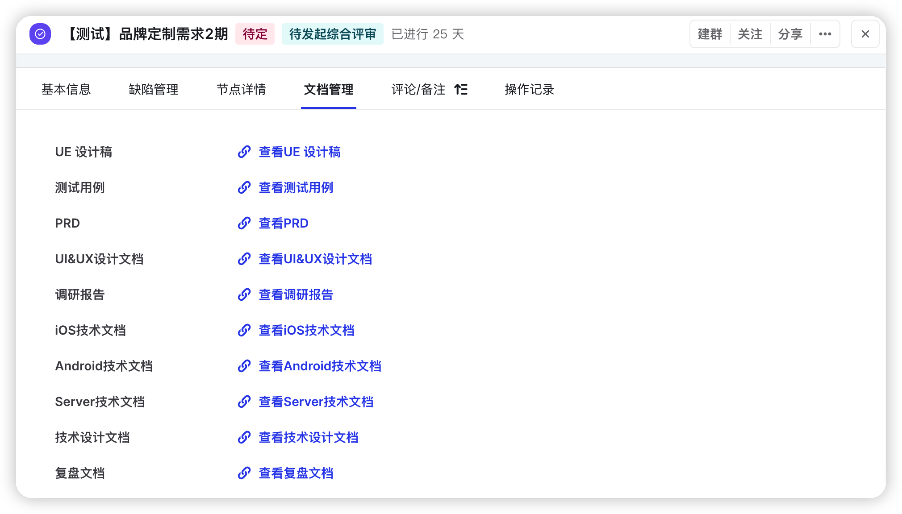This screenshot has height=514, width=902.
Task: Open the more options ellipsis menu
Action: coord(825,34)
